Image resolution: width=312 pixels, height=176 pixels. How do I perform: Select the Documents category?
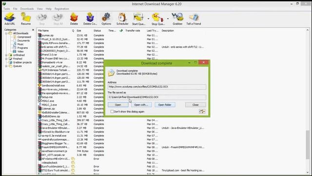click(23, 41)
